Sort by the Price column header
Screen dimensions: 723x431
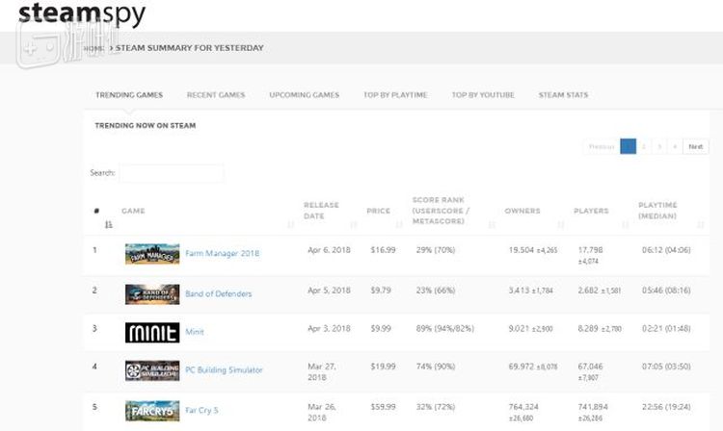(378, 211)
